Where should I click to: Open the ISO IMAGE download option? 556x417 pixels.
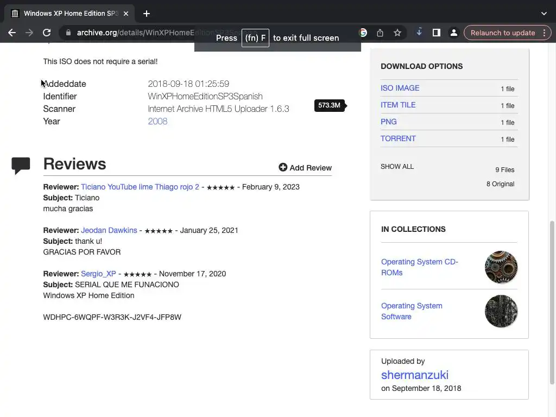click(400, 88)
